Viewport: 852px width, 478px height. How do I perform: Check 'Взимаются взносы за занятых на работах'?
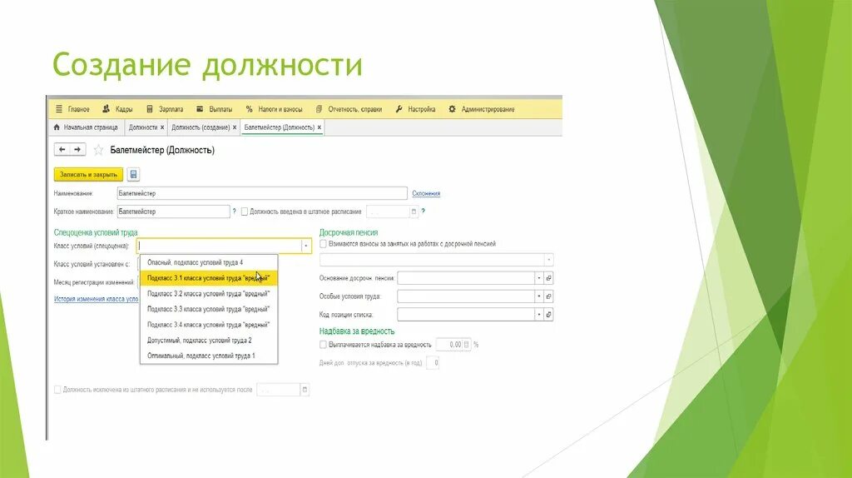click(x=324, y=244)
